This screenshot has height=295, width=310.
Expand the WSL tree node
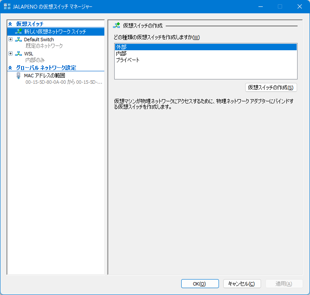tap(10, 54)
